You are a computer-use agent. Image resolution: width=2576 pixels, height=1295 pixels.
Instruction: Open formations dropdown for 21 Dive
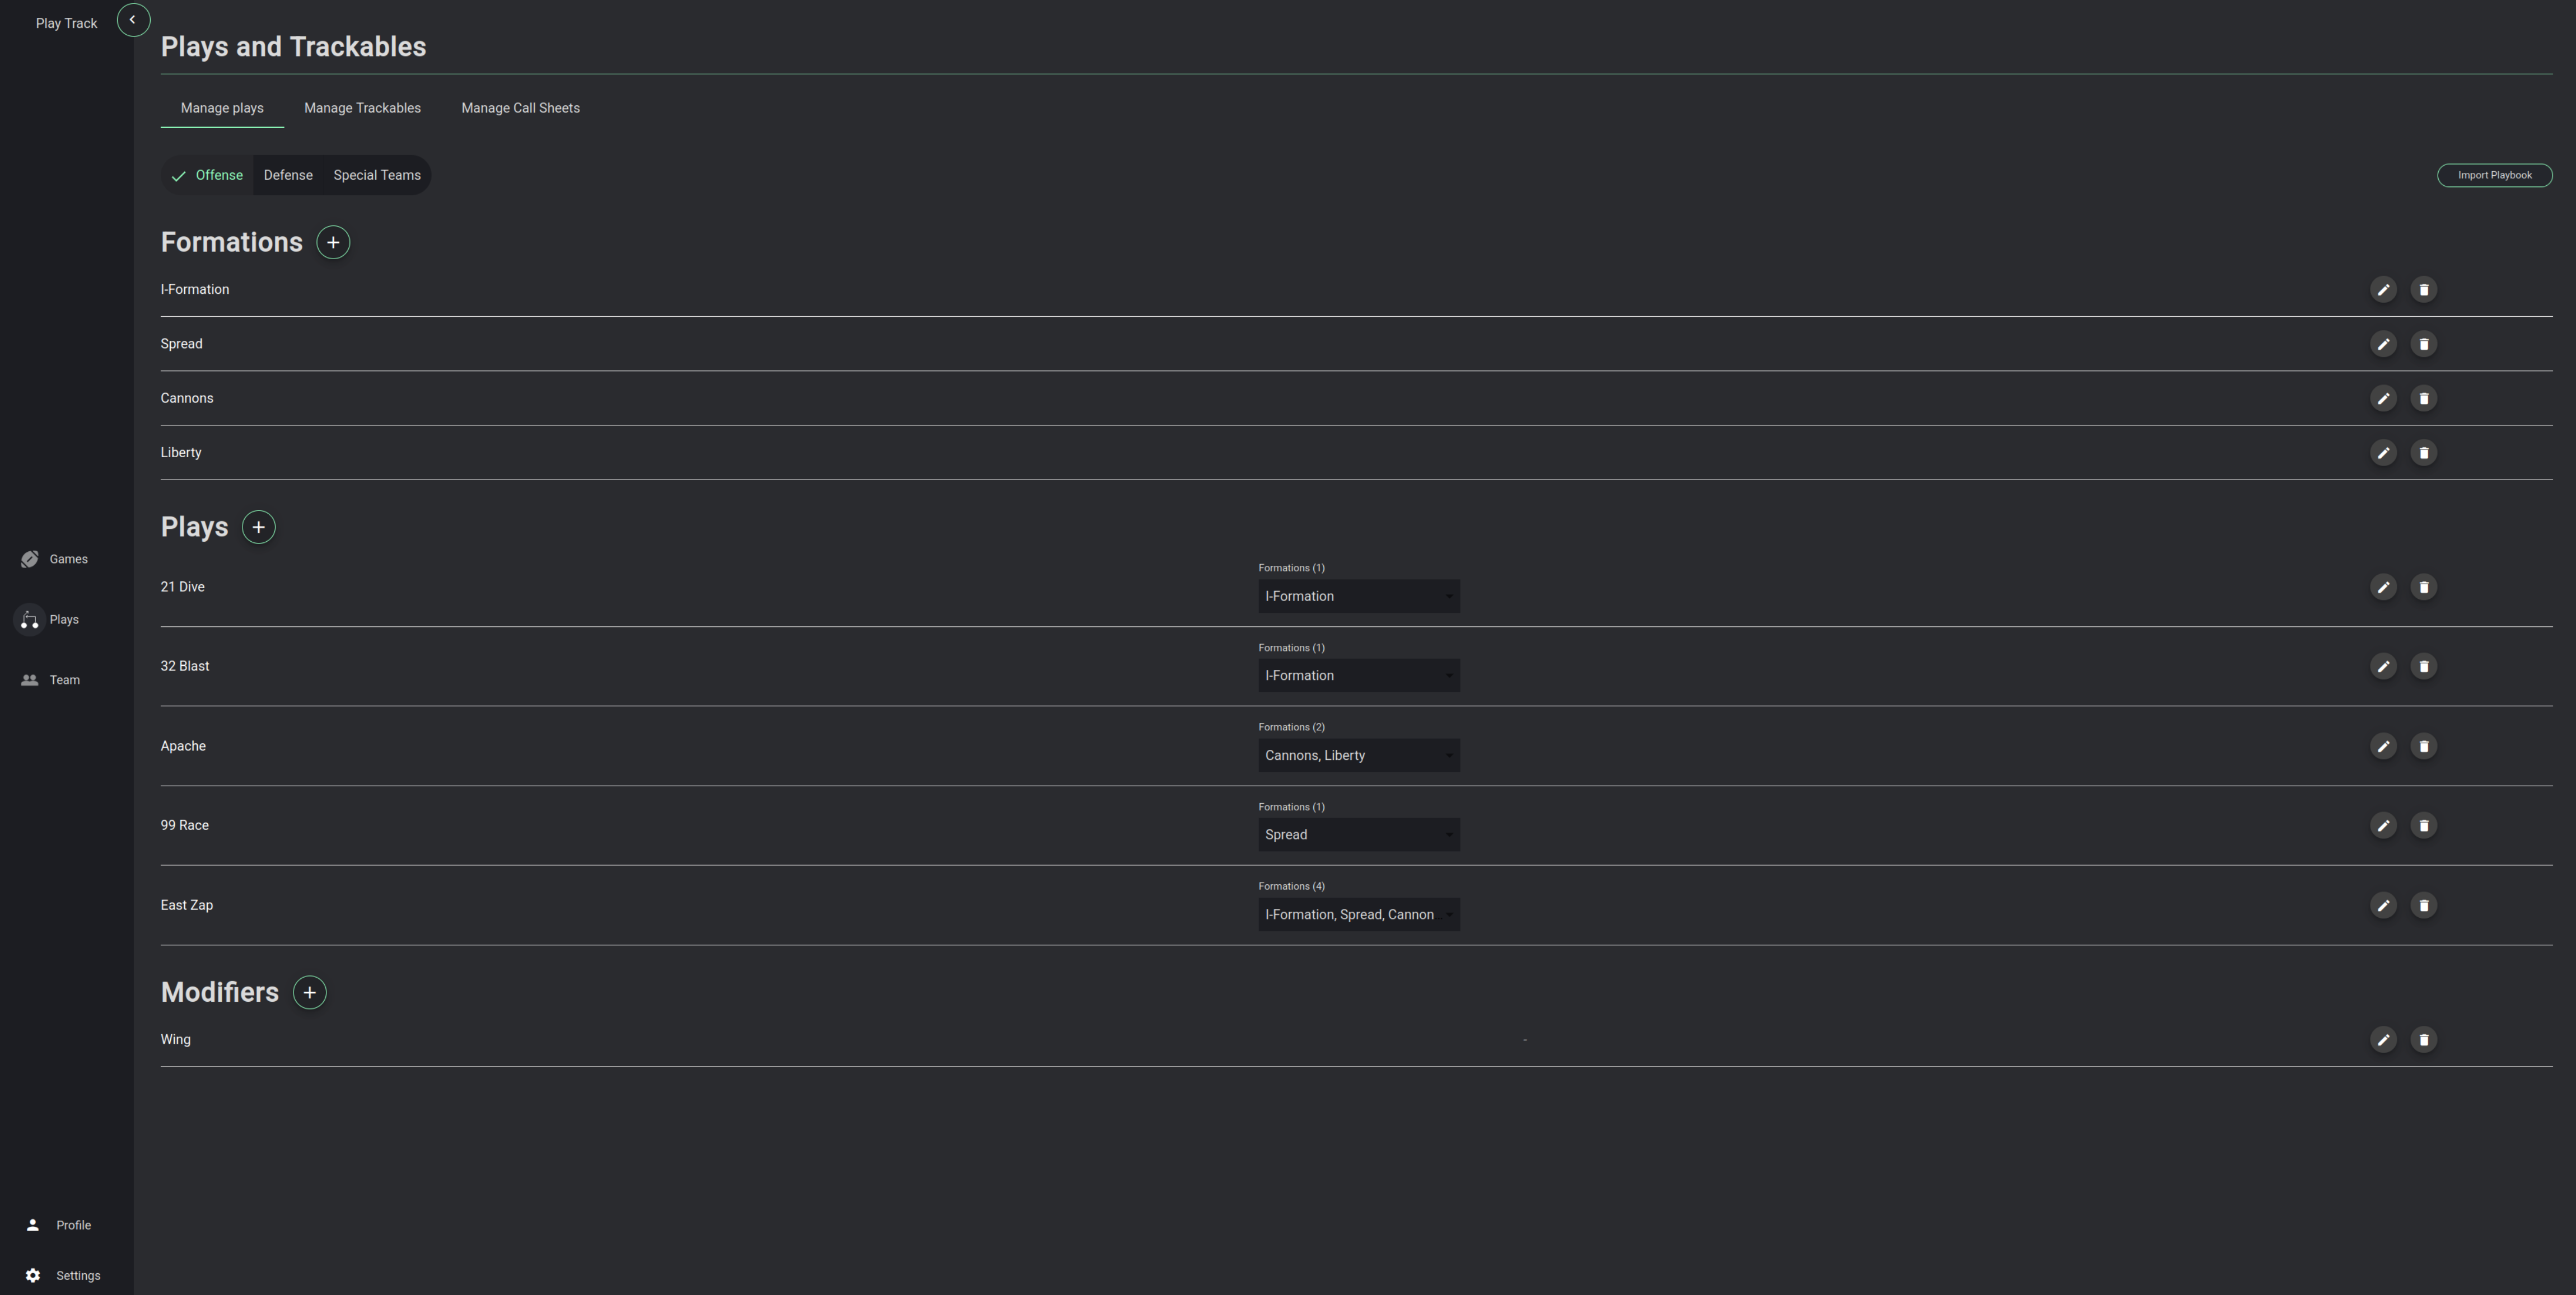click(x=1359, y=597)
